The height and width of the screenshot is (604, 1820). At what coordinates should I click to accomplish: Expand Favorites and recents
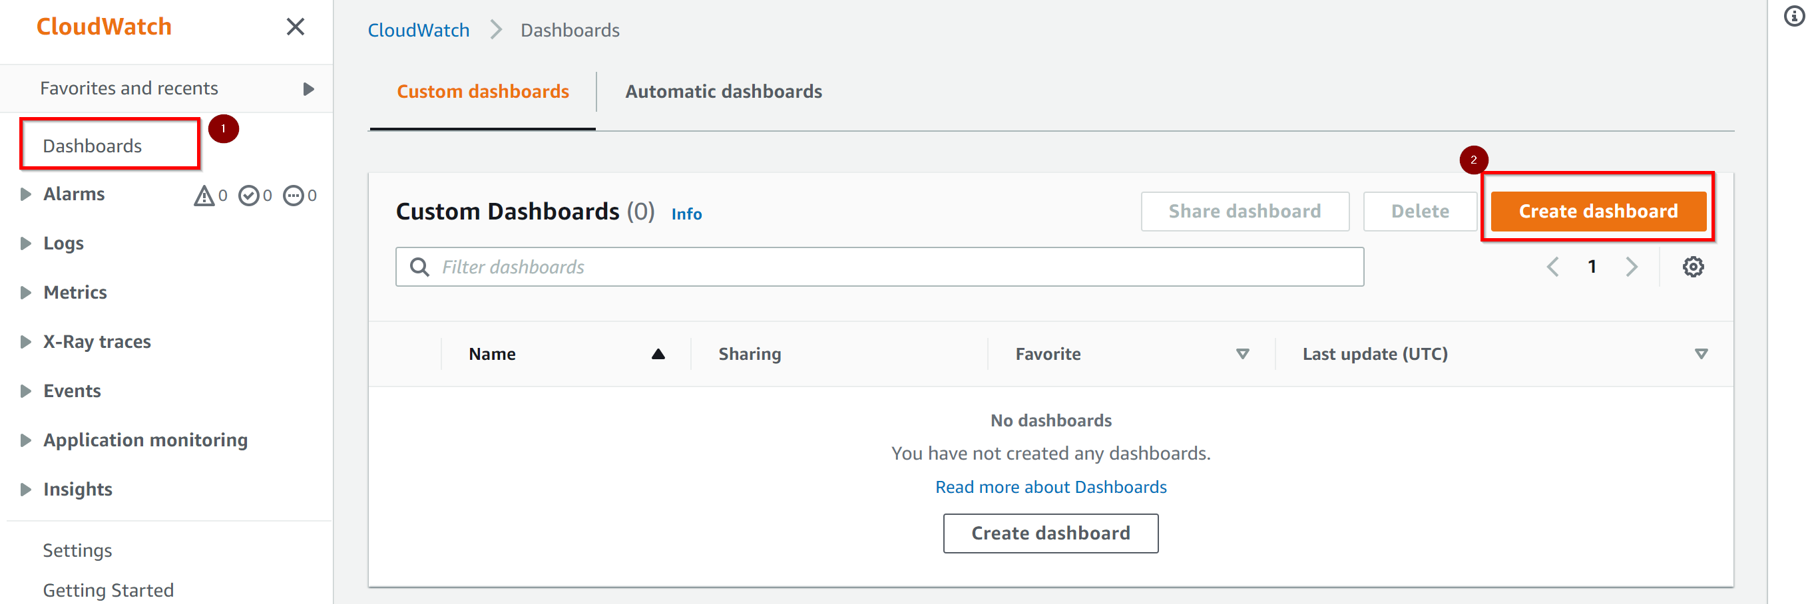(x=308, y=89)
